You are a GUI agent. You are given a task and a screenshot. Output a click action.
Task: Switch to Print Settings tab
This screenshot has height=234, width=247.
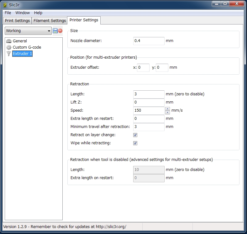pos(17,21)
